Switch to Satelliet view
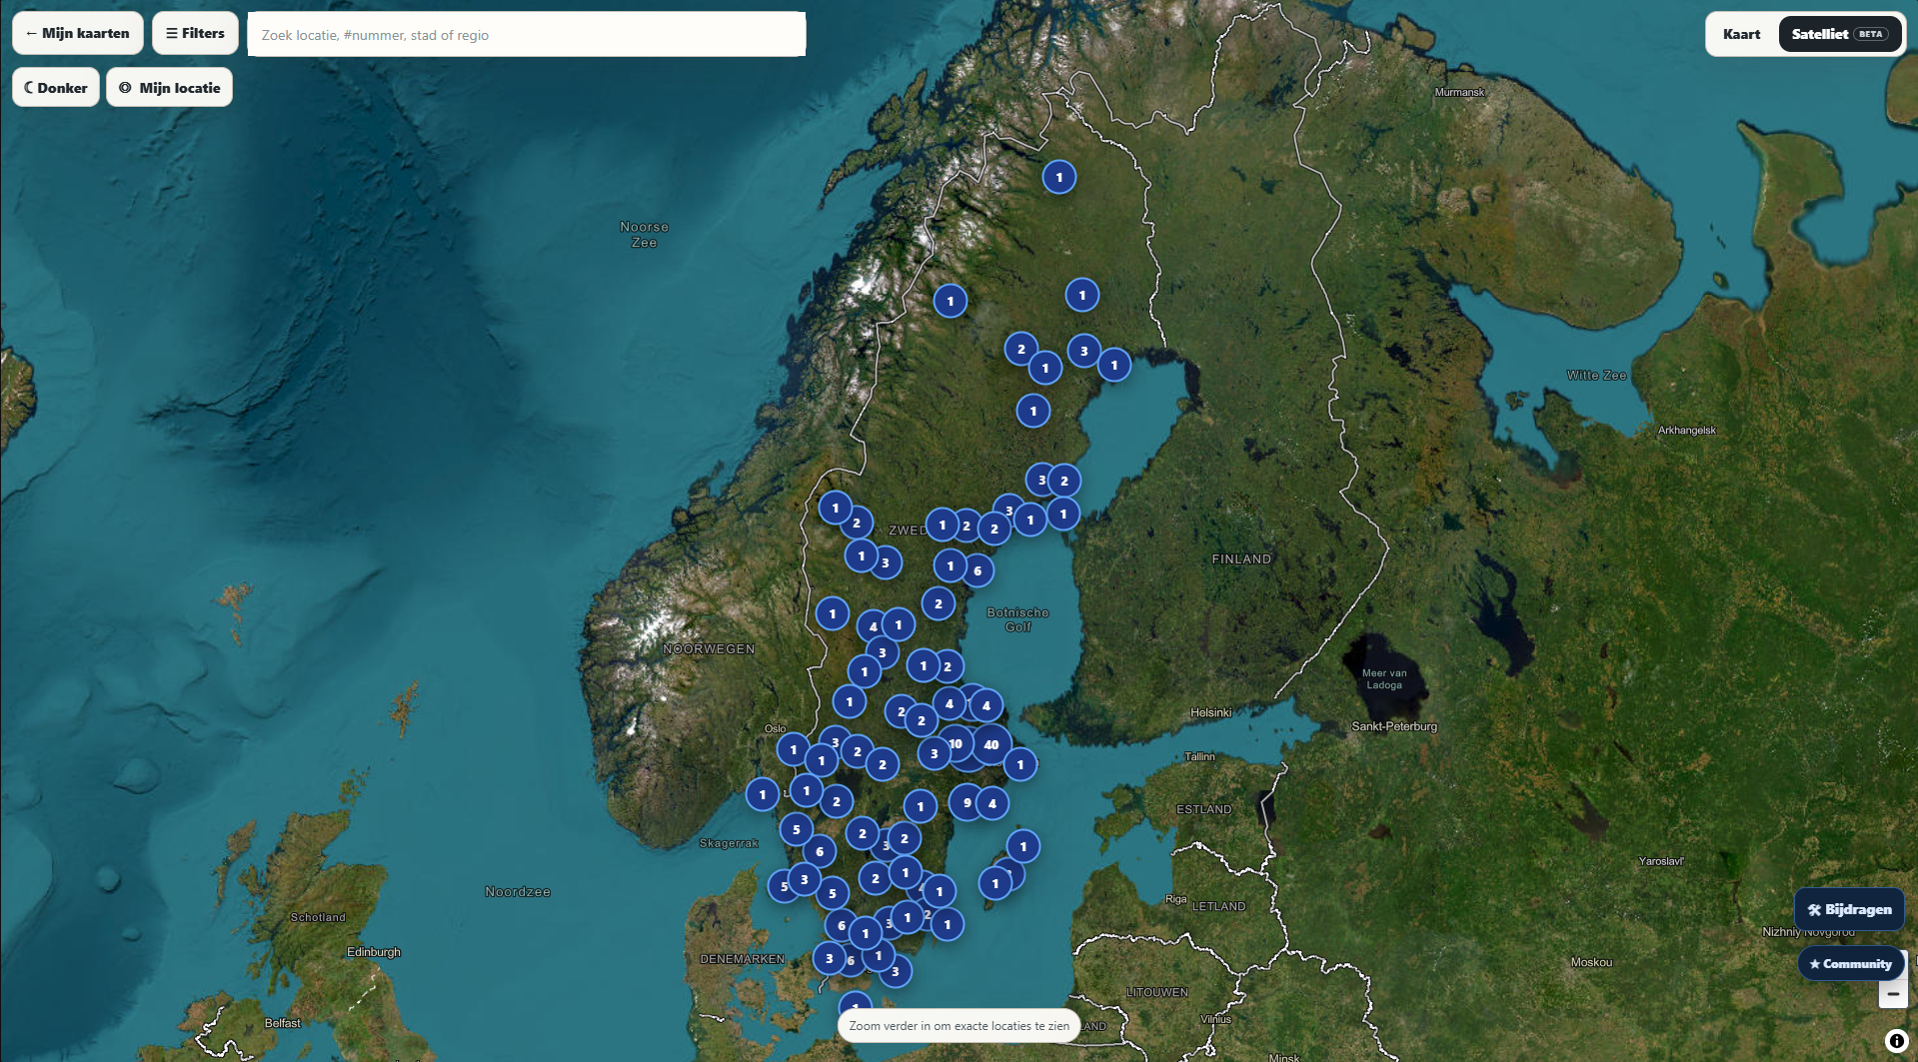The image size is (1918, 1062). (1839, 34)
